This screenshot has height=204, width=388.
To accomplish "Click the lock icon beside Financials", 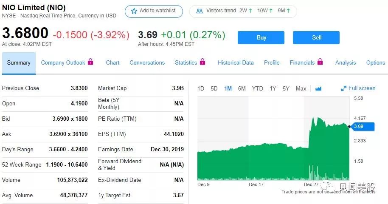I will 320,62.
